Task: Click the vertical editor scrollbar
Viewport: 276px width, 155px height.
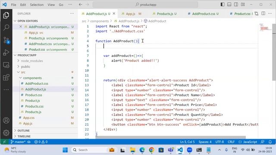Action: point(274,52)
